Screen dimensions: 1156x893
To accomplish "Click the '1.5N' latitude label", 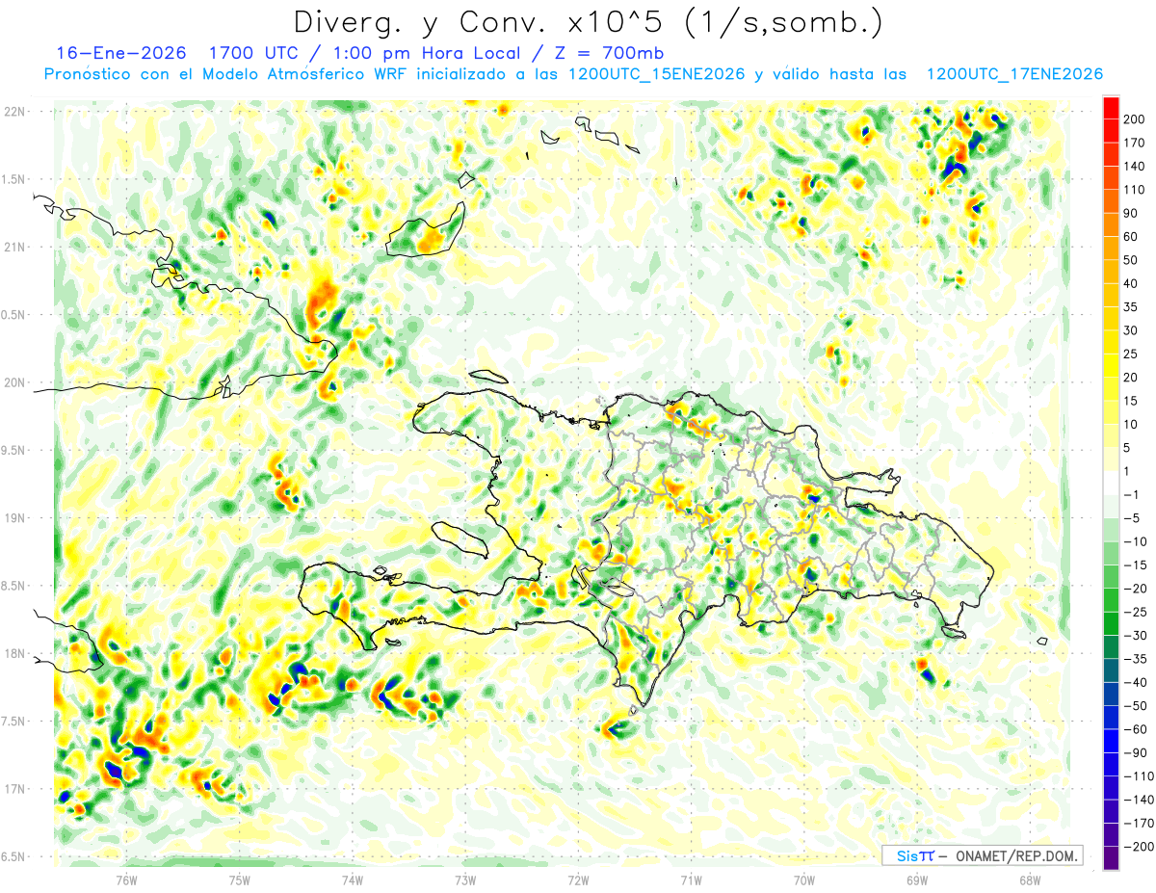I will (13, 179).
